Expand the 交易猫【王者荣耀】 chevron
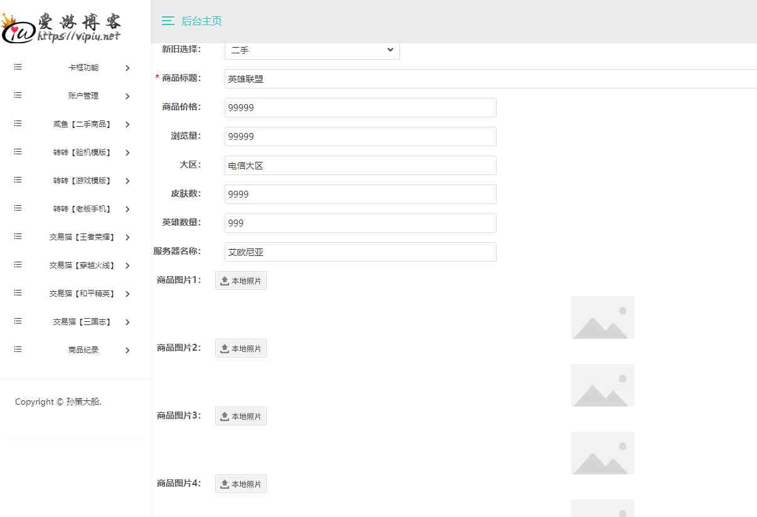 [x=127, y=237]
